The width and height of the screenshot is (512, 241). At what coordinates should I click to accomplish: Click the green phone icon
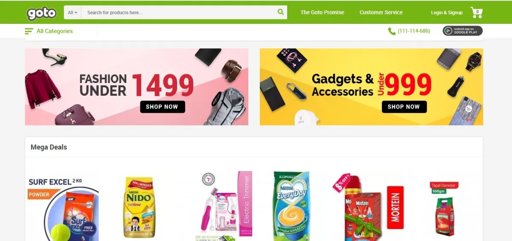(392, 31)
